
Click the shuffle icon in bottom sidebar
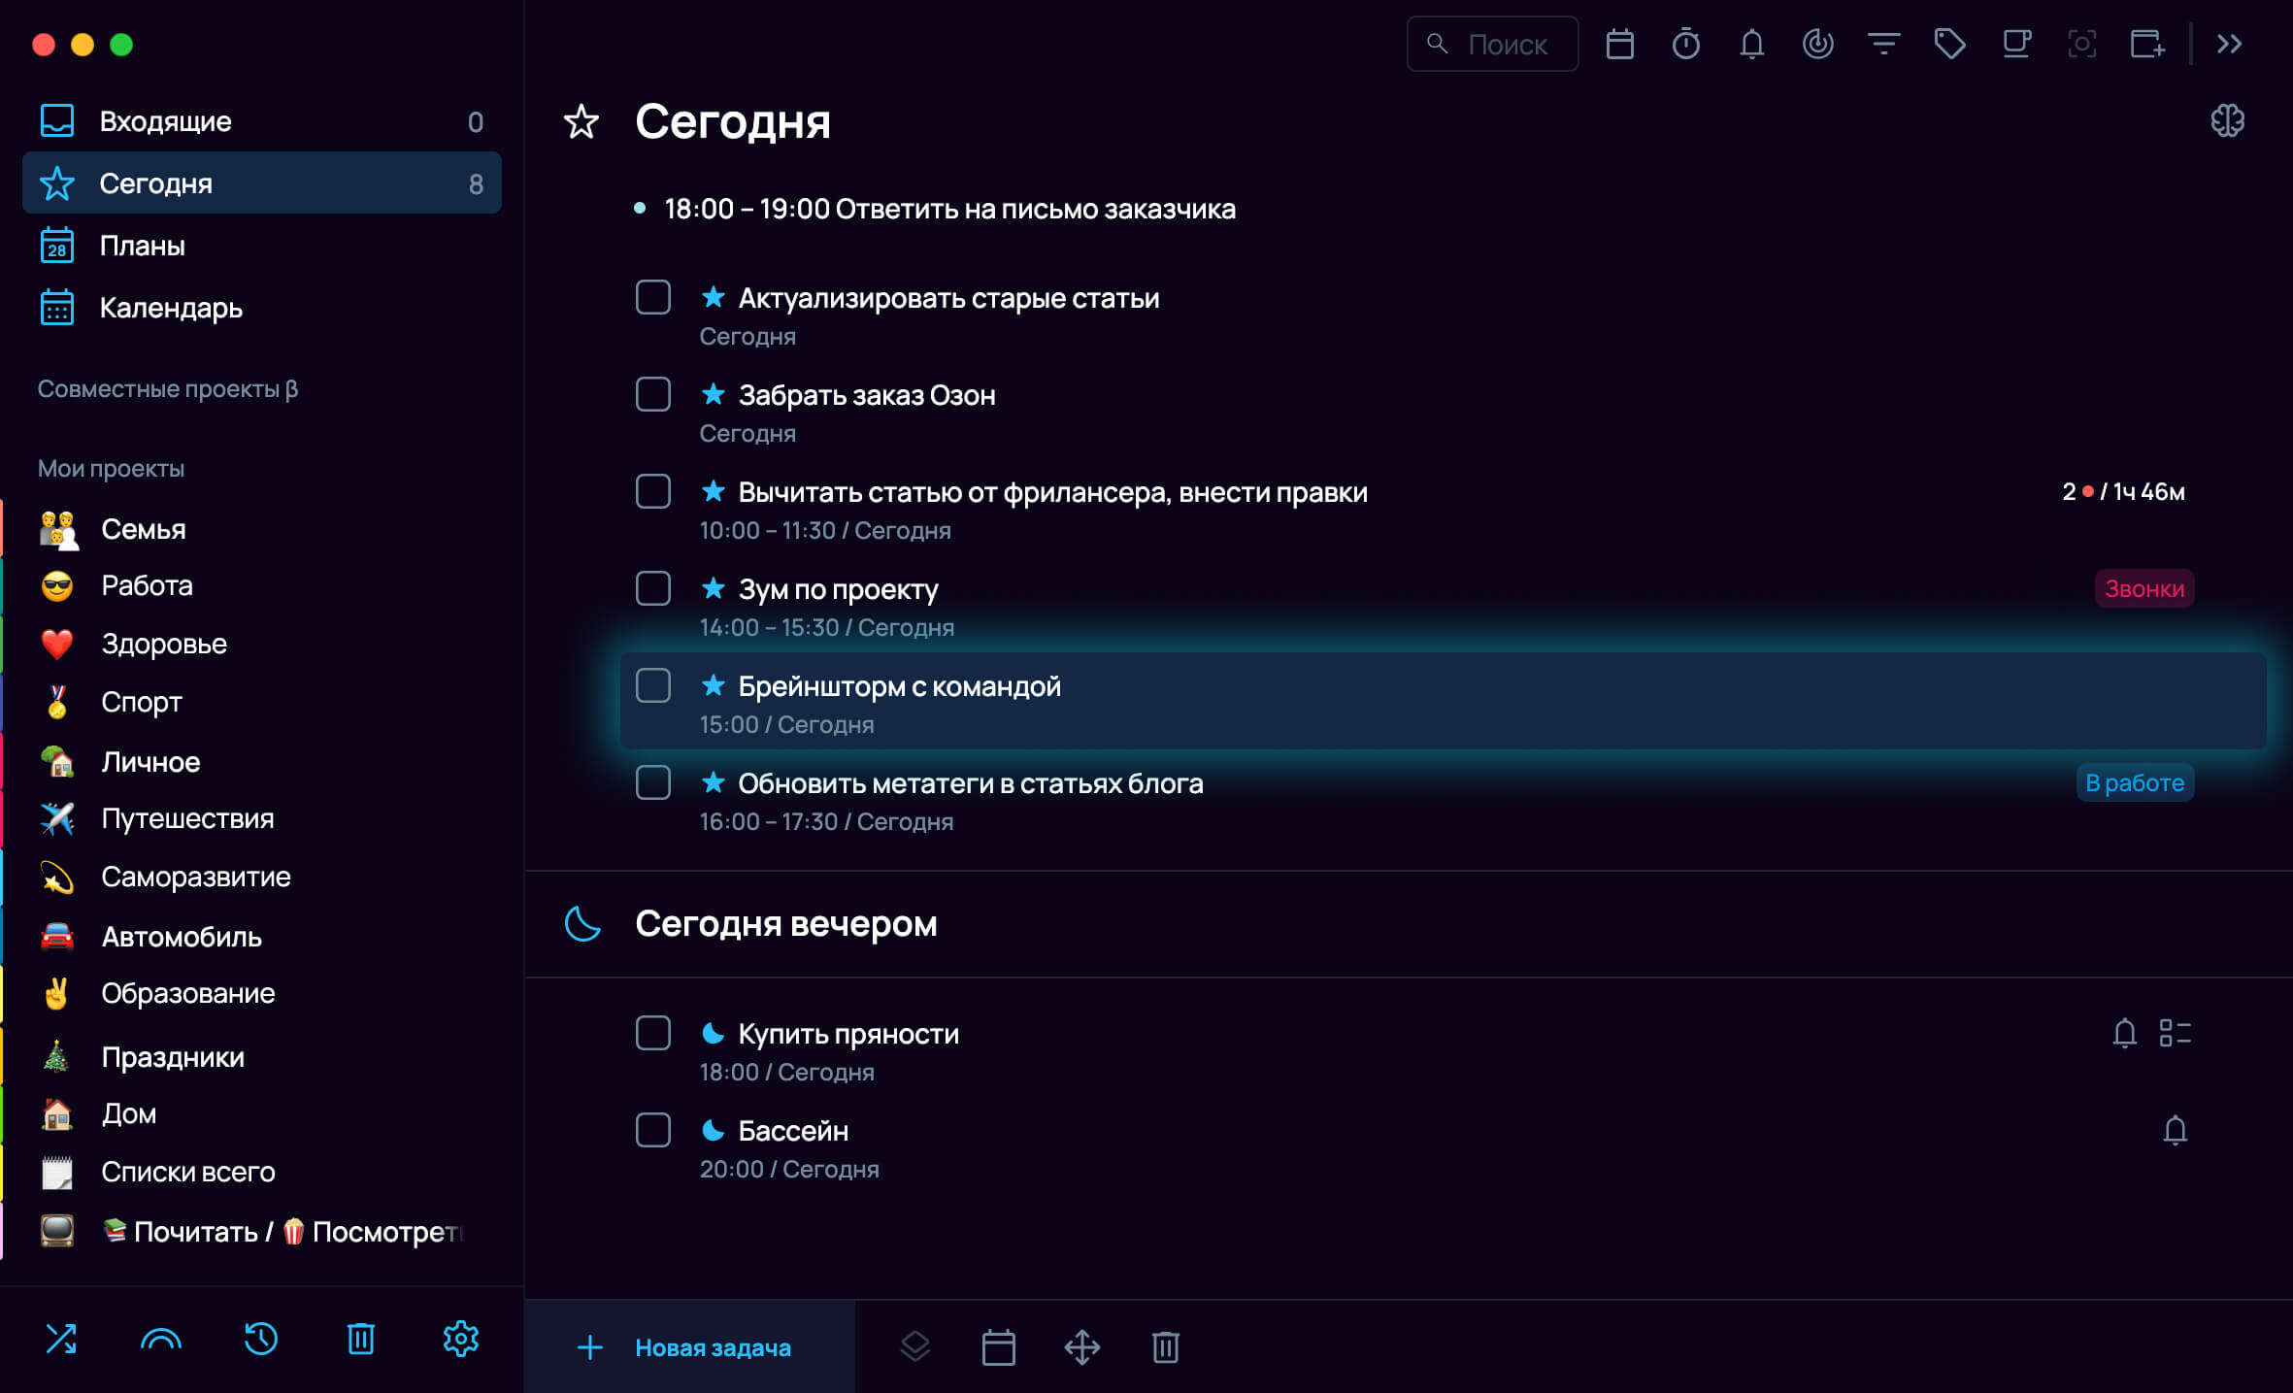[61, 1339]
